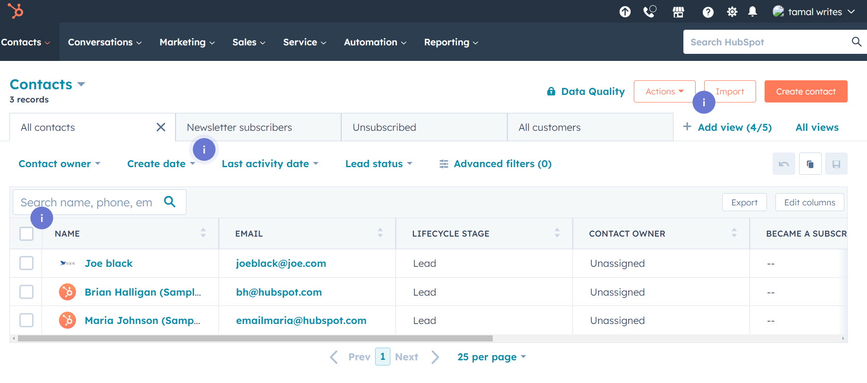Open the All views link

(x=817, y=127)
